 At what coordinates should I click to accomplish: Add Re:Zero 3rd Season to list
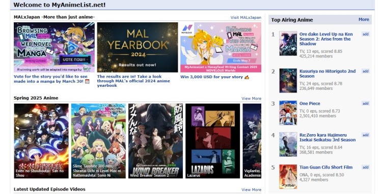point(365,135)
